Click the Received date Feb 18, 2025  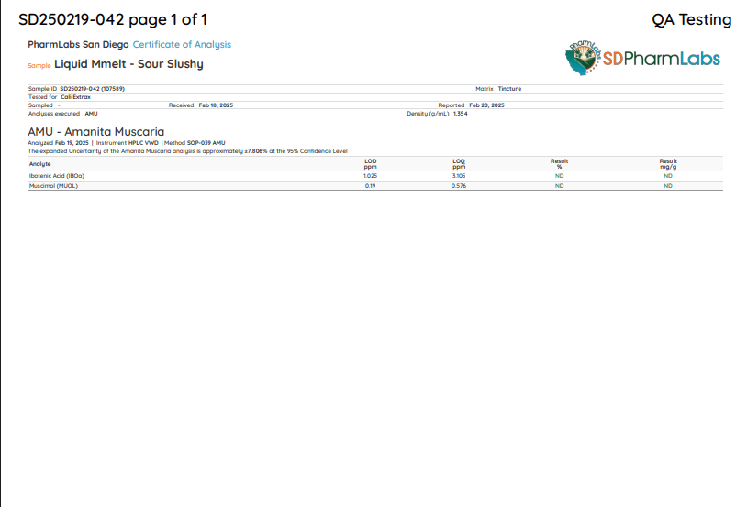click(x=216, y=105)
